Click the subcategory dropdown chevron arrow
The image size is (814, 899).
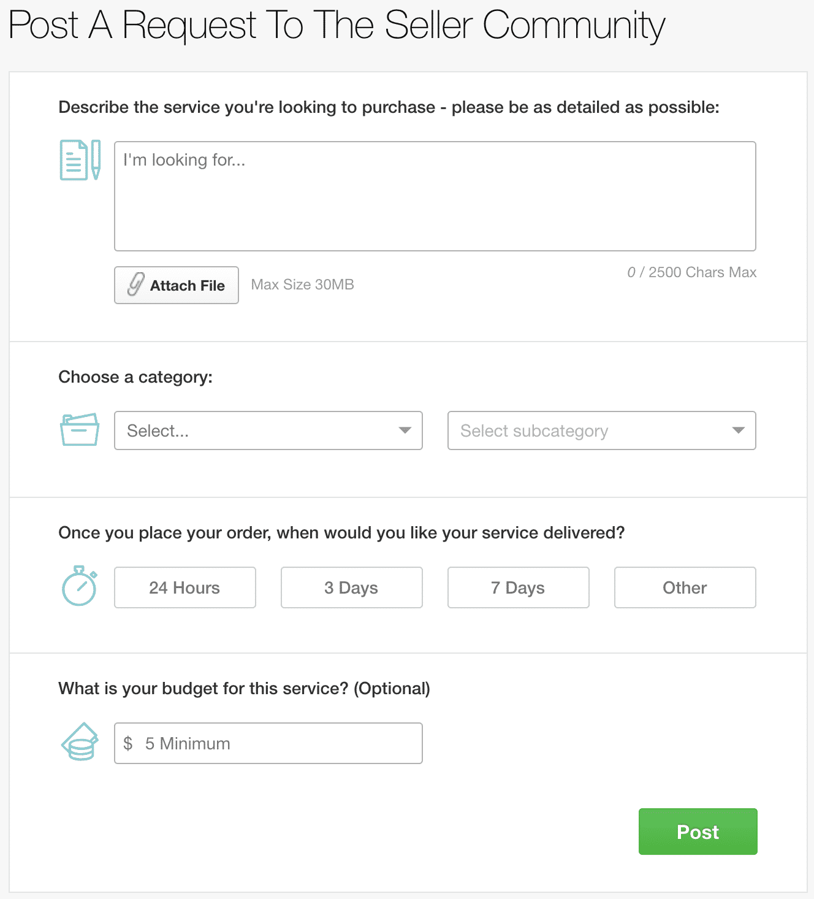(x=738, y=430)
